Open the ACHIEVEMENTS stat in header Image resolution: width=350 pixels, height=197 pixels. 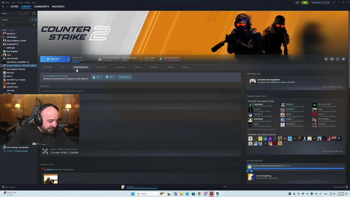point(170,59)
